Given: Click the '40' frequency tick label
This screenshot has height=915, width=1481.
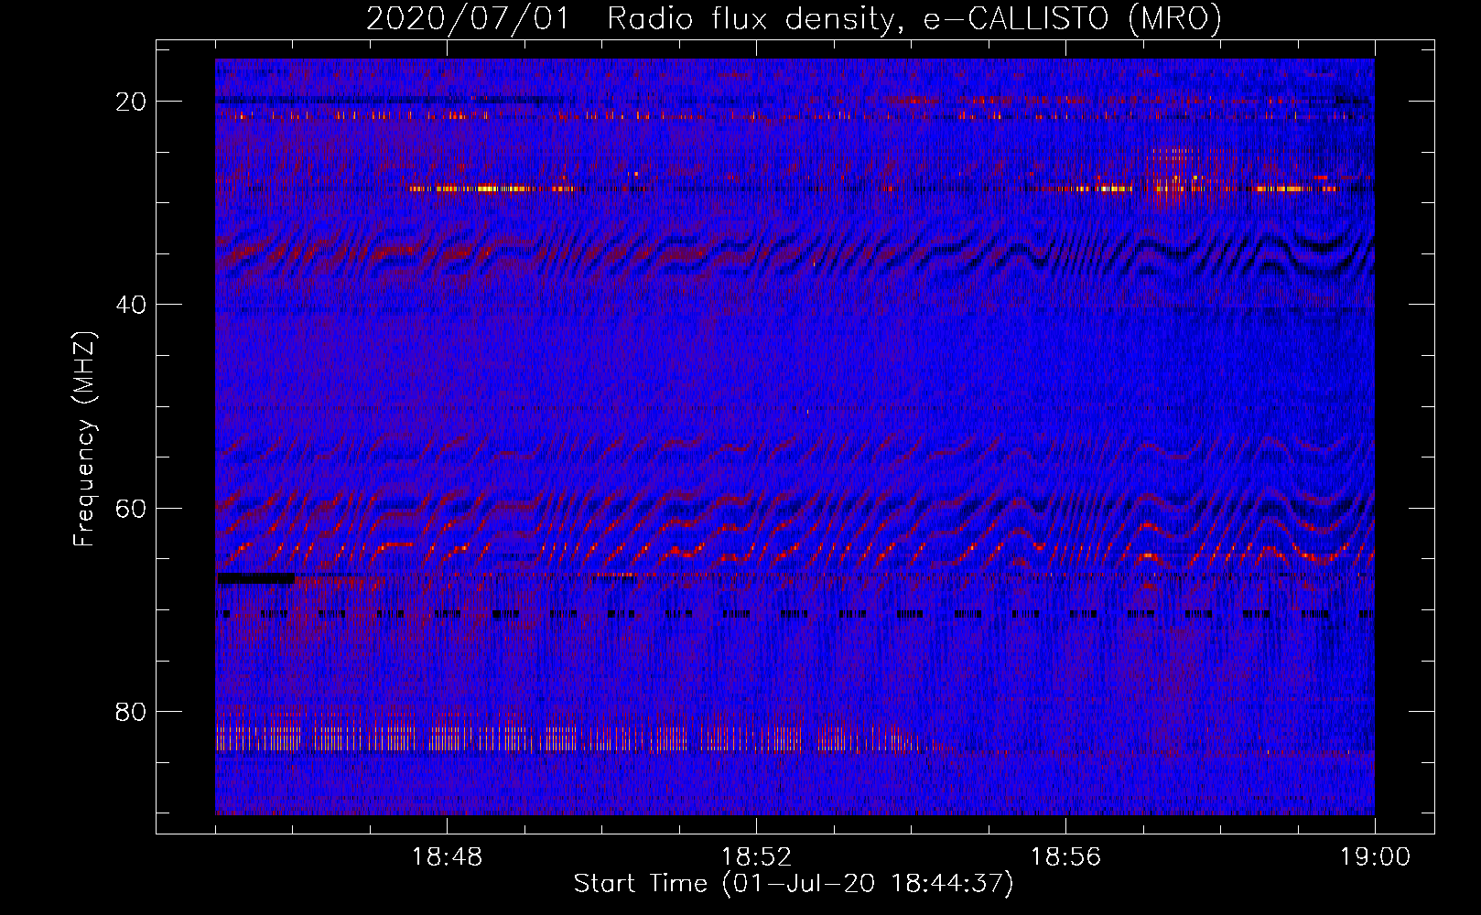Looking at the screenshot, I should click(131, 305).
